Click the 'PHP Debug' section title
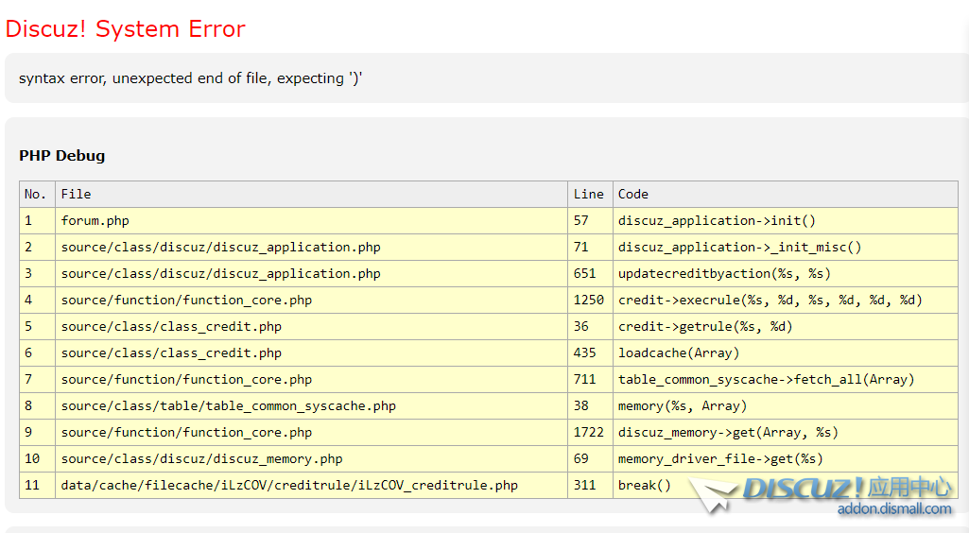 click(61, 156)
